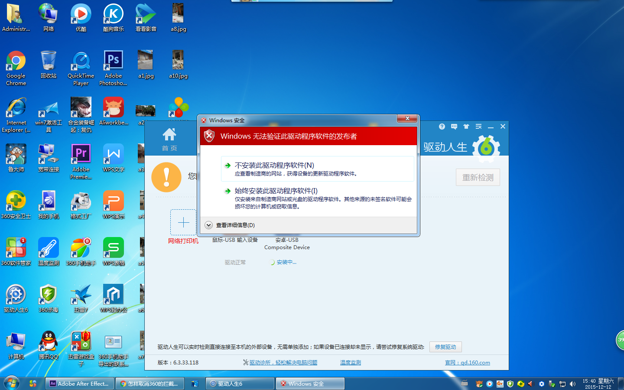Open the network connection tray icon
The image size is (624, 390).
(x=562, y=383)
